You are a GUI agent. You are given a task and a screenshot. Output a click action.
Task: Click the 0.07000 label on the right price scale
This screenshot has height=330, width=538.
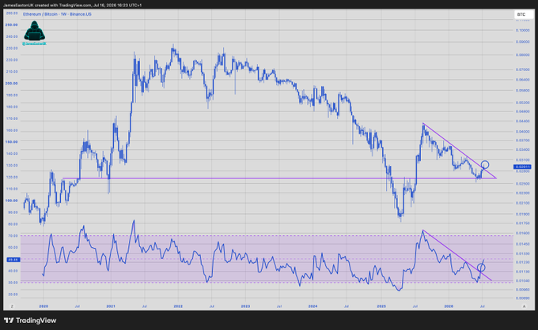[522, 69]
